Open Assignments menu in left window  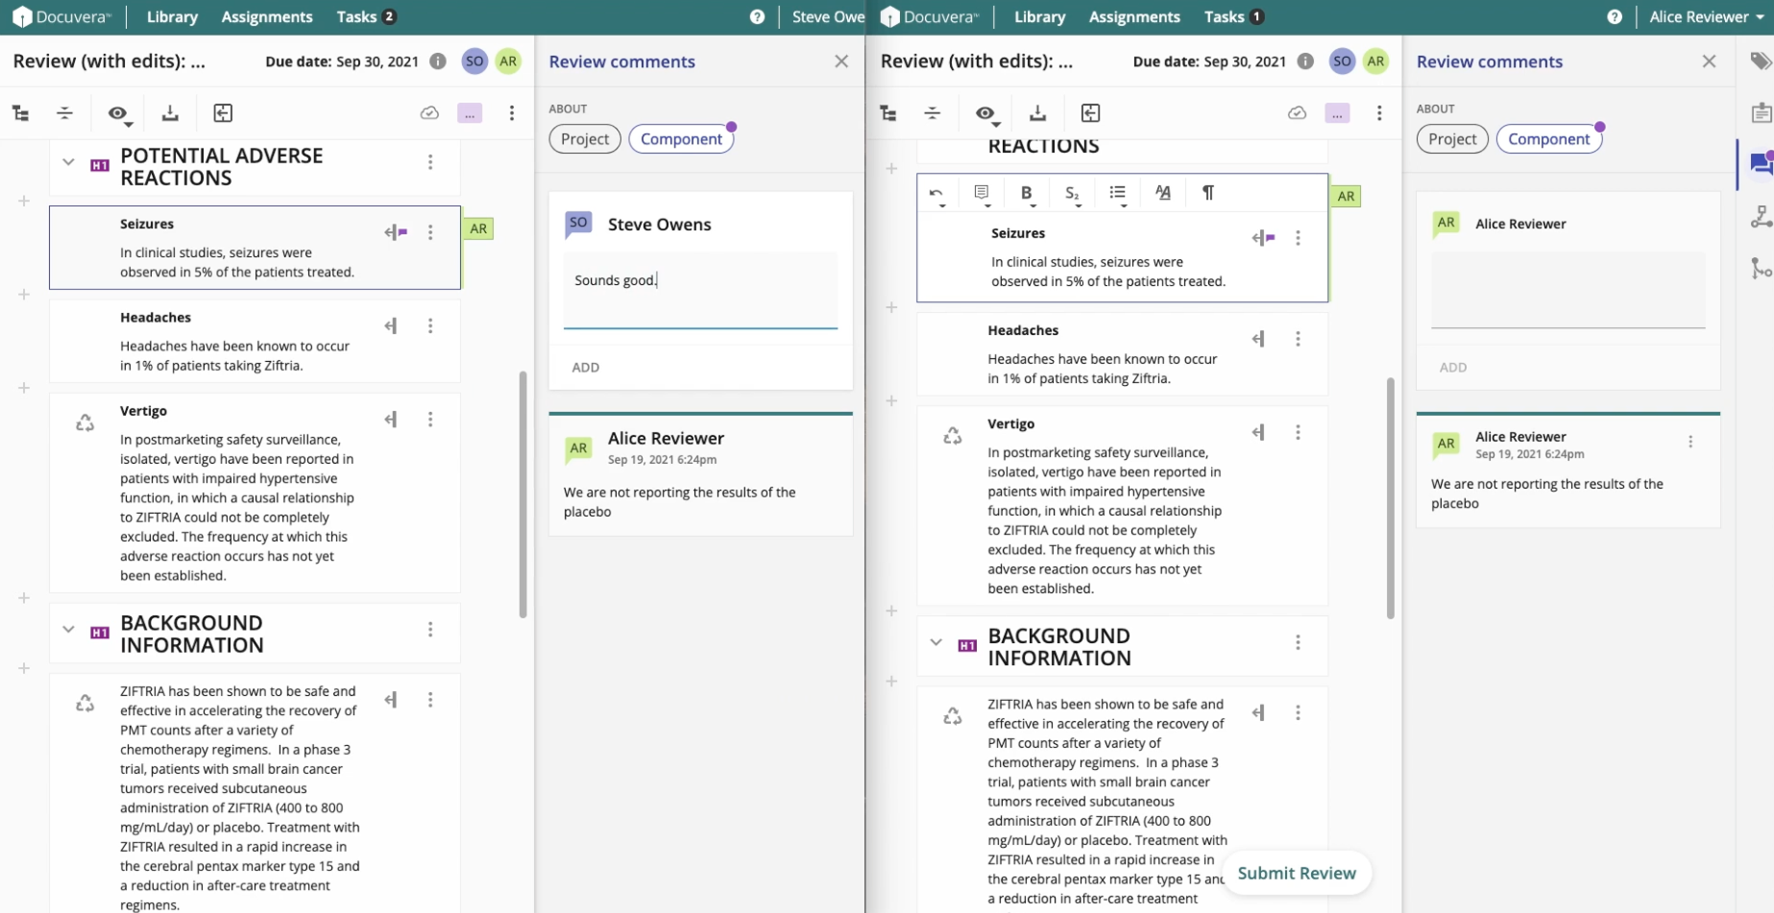pos(267,16)
